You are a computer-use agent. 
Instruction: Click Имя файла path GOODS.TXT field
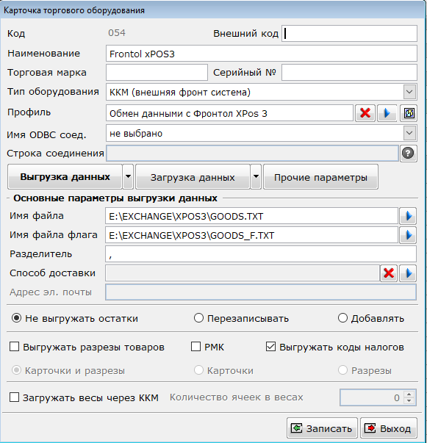pyautogui.click(x=251, y=216)
